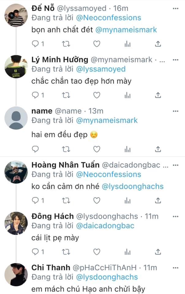Open Đông Hách's avatar
This screenshot has width=185, height=294.
coord(16,223)
